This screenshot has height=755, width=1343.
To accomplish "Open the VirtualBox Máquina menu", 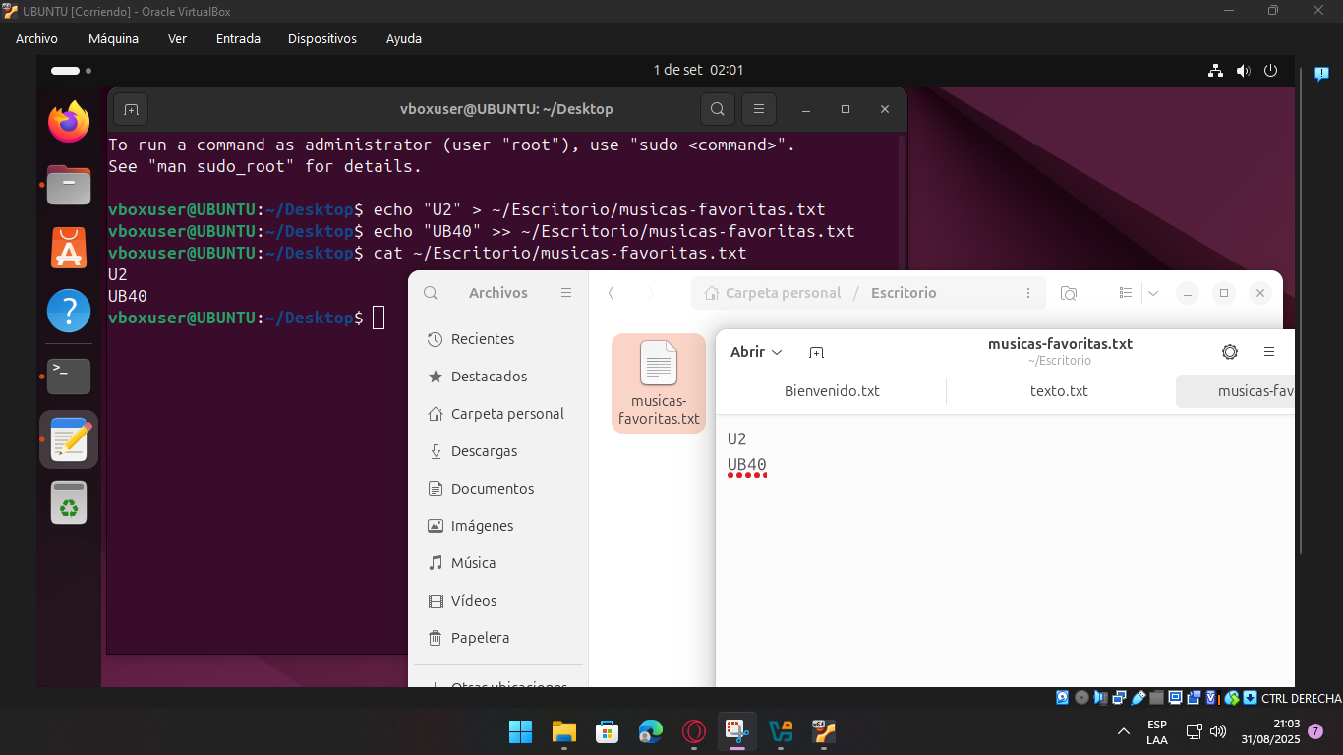I will [113, 39].
